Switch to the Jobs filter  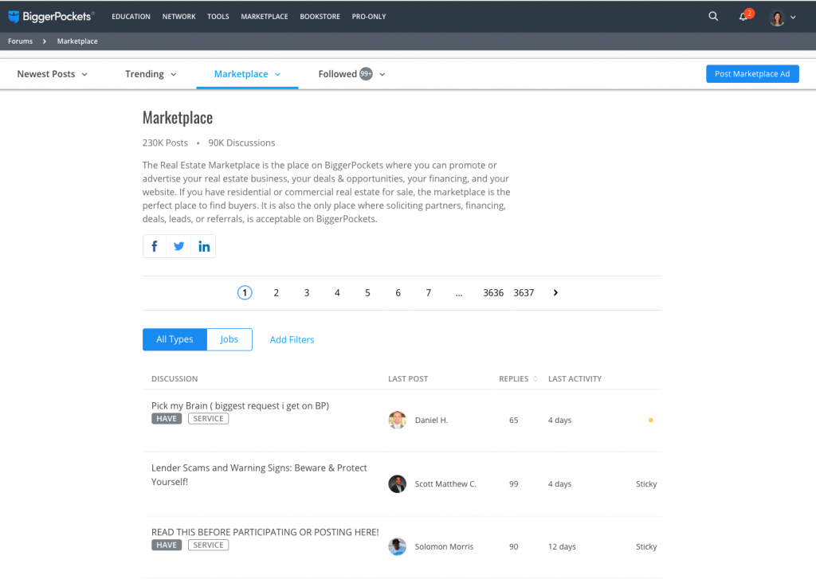pyautogui.click(x=229, y=339)
